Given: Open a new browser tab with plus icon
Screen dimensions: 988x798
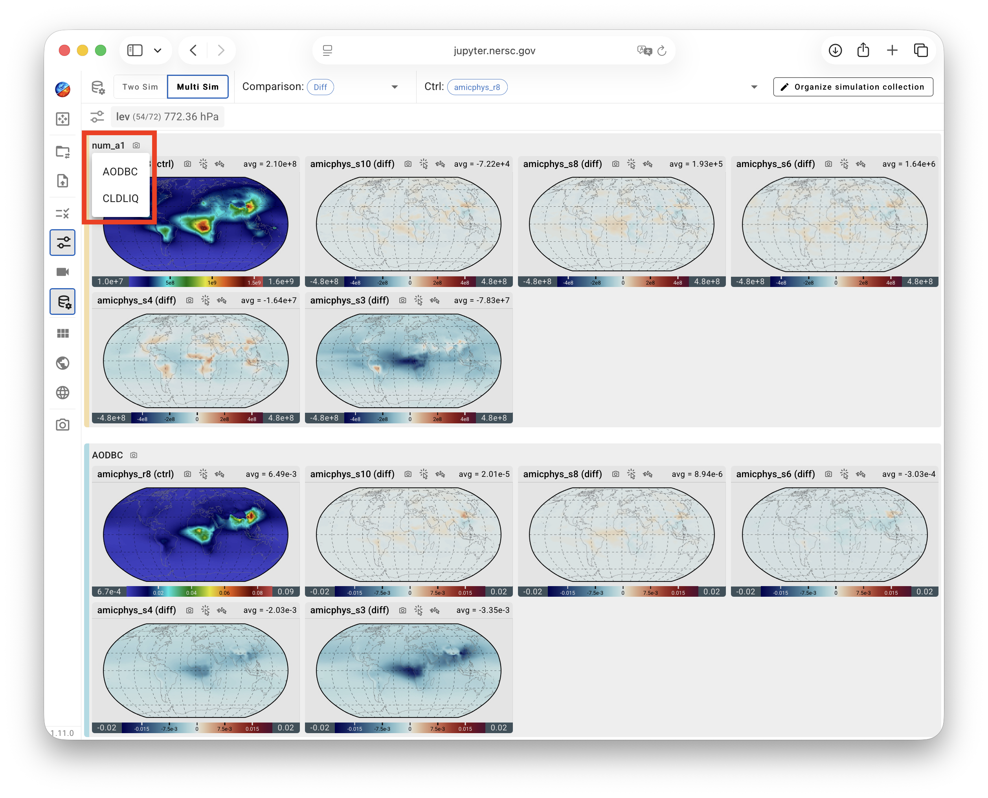Looking at the screenshot, I should pos(892,50).
